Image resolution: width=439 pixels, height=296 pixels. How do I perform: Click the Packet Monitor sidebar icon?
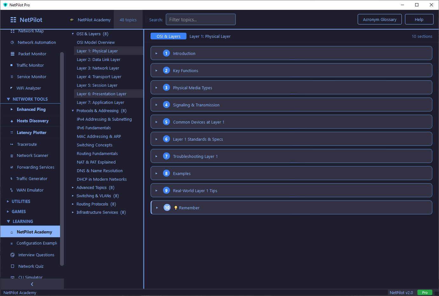[12, 54]
